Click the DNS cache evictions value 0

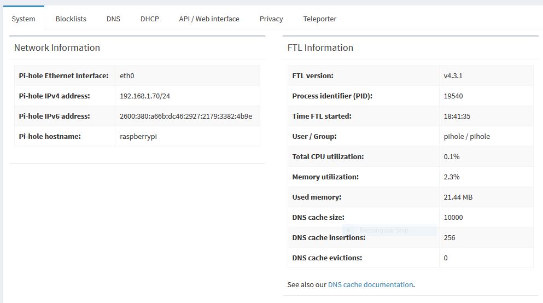click(x=446, y=258)
